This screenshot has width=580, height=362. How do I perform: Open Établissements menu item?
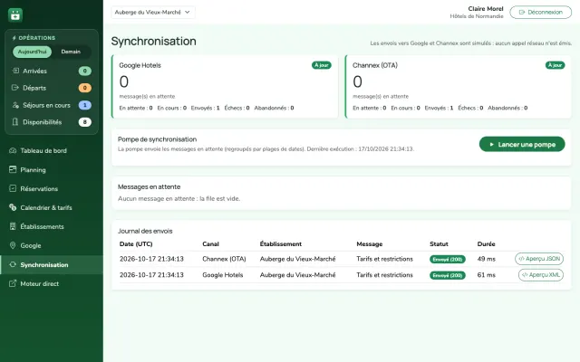click(x=52, y=226)
